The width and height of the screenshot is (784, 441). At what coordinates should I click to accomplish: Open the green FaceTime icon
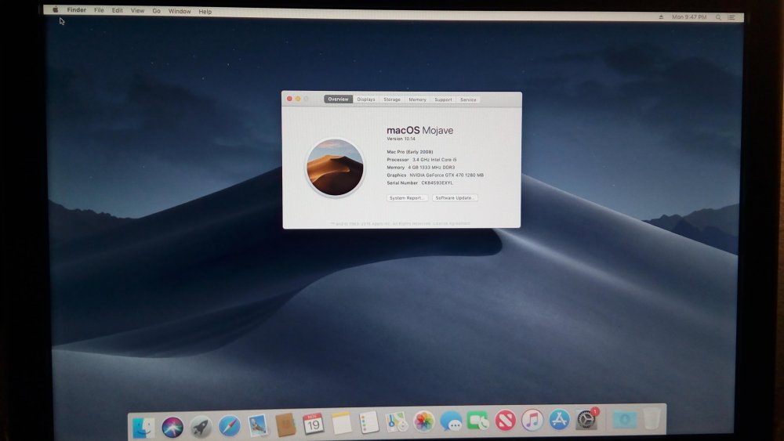coord(478,421)
